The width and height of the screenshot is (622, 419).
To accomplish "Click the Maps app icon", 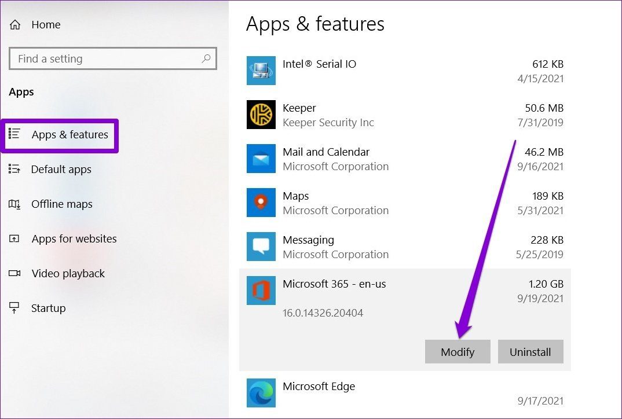I will click(261, 203).
